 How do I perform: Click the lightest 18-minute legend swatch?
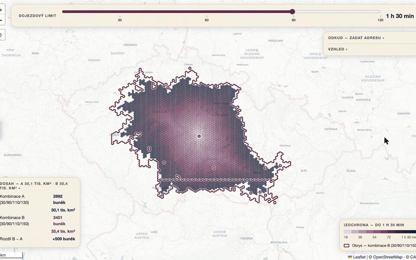point(348,231)
